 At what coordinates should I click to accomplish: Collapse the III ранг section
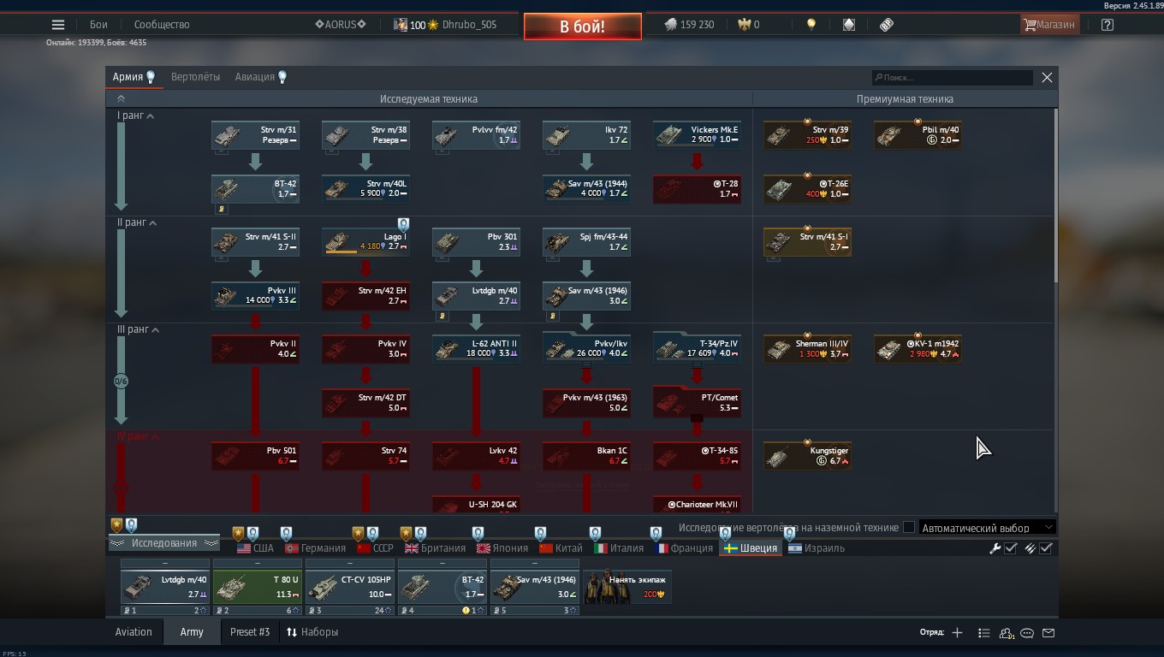click(x=138, y=329)
